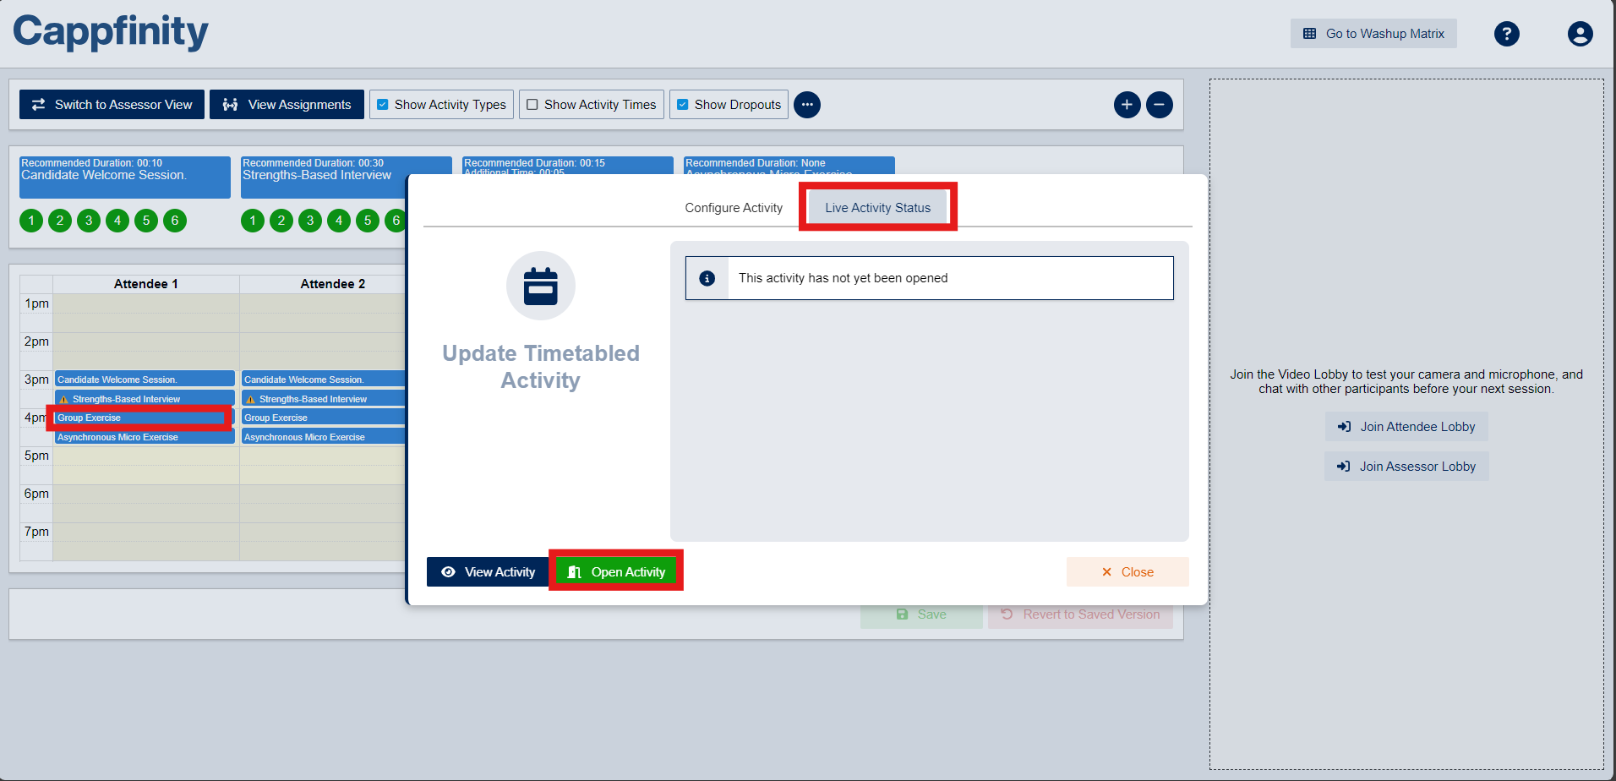Join the Attendee Lobby

[1406, 427]
